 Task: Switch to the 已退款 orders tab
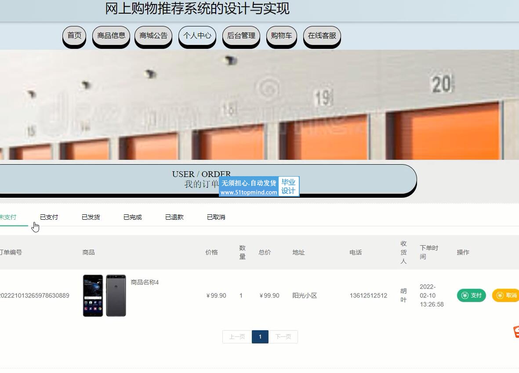174,217
